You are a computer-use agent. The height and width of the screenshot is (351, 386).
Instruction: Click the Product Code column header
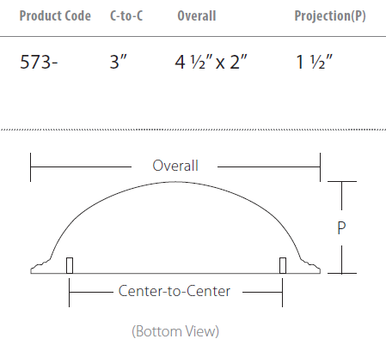55,15
